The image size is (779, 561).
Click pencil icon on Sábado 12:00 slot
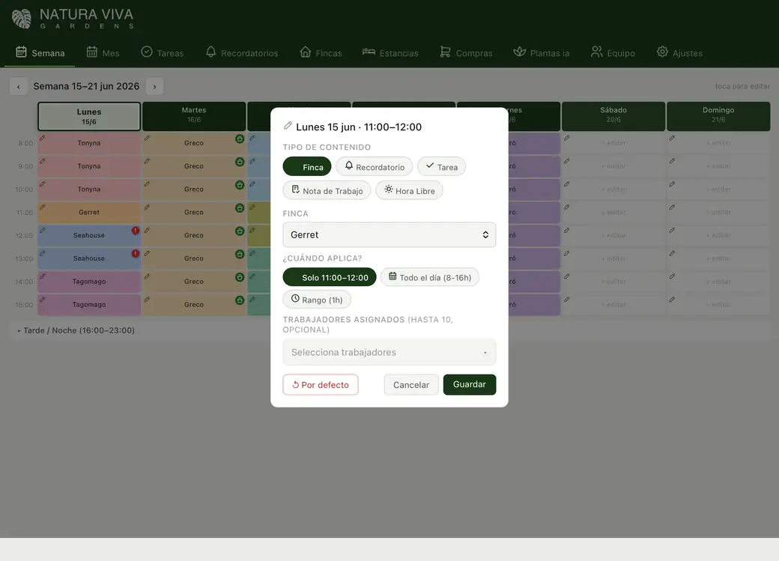coord(567,230)
